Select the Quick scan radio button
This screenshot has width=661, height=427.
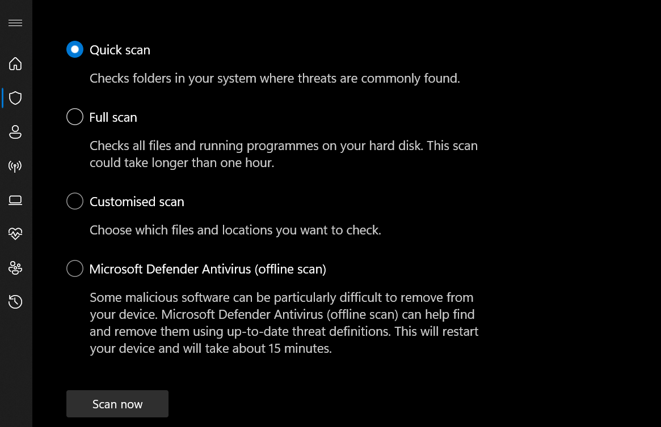coord(75,50)
